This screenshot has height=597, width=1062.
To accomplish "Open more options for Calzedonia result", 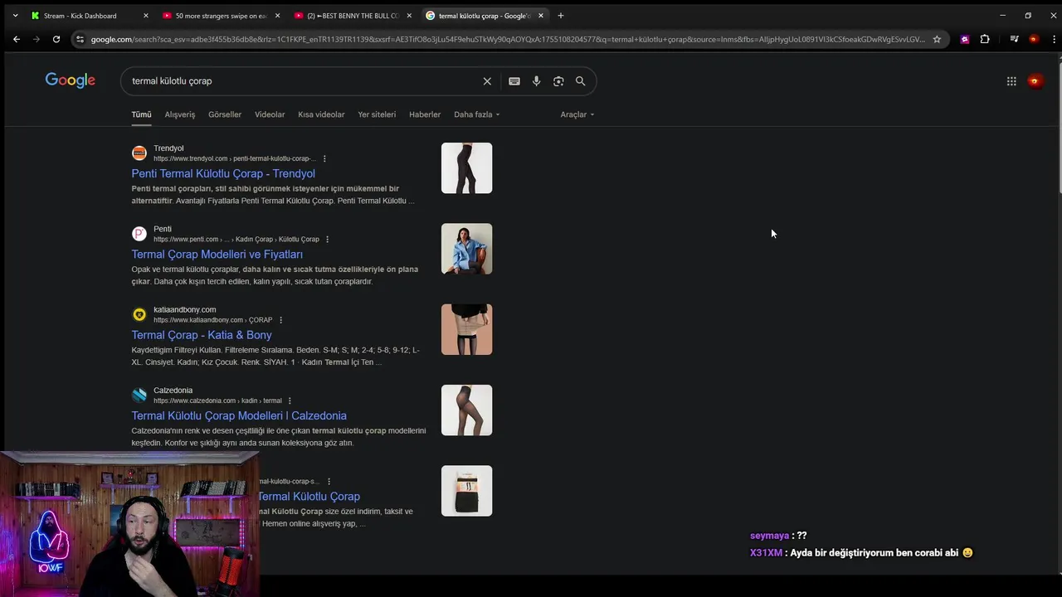I will click(x=290, y=401).
